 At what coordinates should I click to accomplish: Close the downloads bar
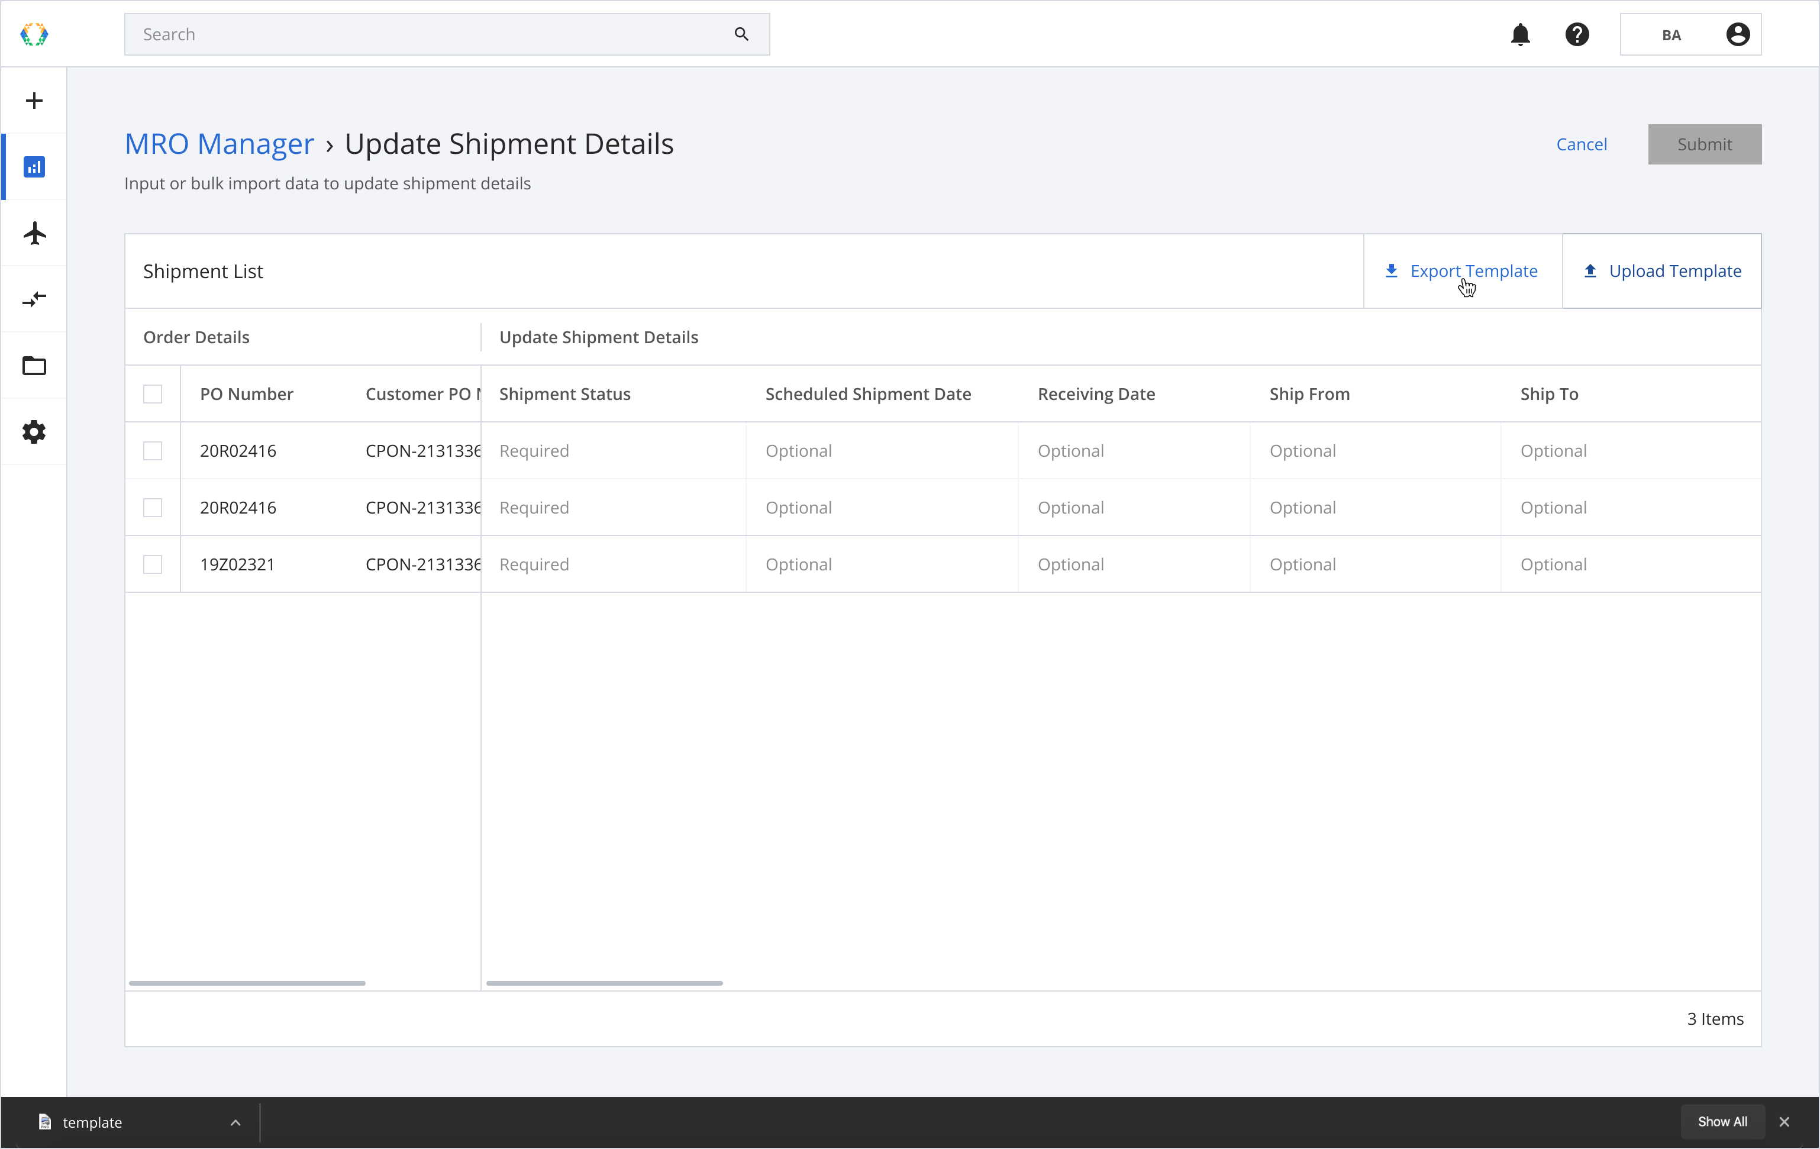pyautogui.click(x=1784, y=1122)
